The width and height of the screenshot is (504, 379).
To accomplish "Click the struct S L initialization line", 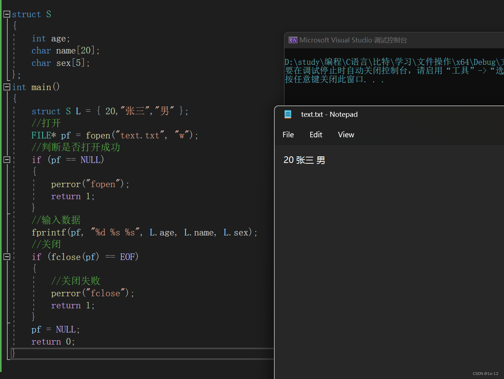I will (110, 111).
